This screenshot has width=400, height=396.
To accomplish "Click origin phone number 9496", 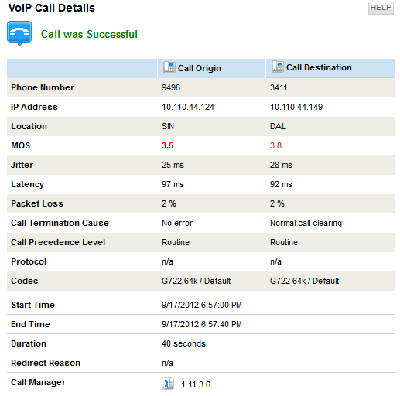I will point(171,87).
